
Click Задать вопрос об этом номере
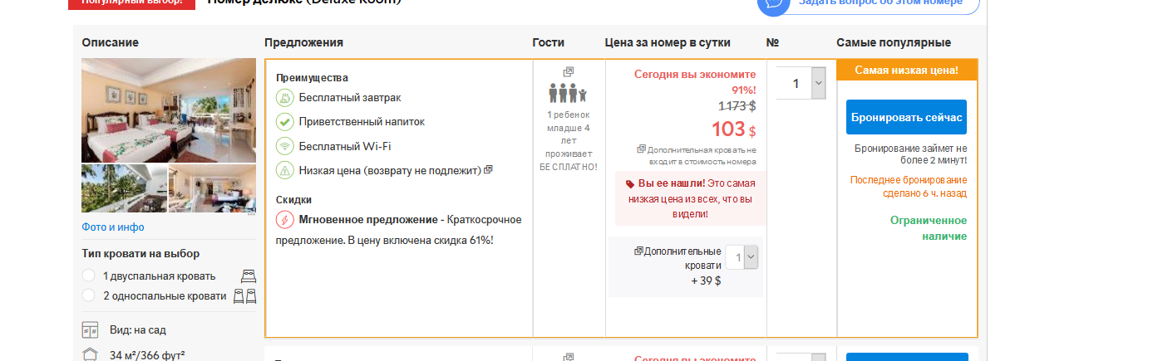pos(882,2)
